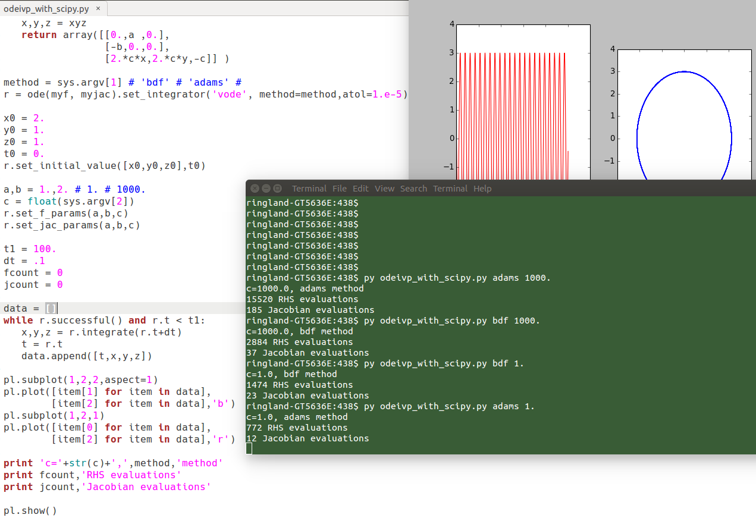
Task: Click the '772 RHS evaluations' terminal line
Action: 297,428
